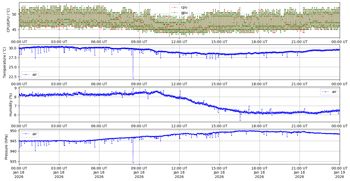The image size is (350, 181).
Task: Click the air legend in Humidity chart
Action: click(x=329, y=92)
